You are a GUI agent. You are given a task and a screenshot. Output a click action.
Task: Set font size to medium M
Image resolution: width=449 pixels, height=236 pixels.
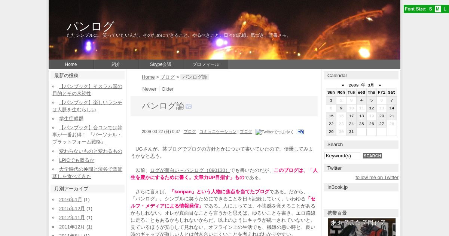pyautogui.click(x=437, y=9)
